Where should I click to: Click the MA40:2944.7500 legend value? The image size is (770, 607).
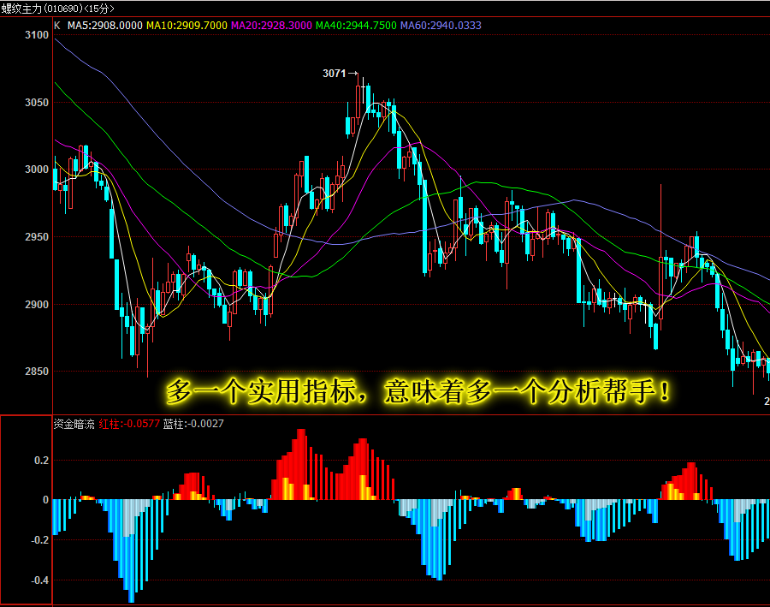click(356, 26)
